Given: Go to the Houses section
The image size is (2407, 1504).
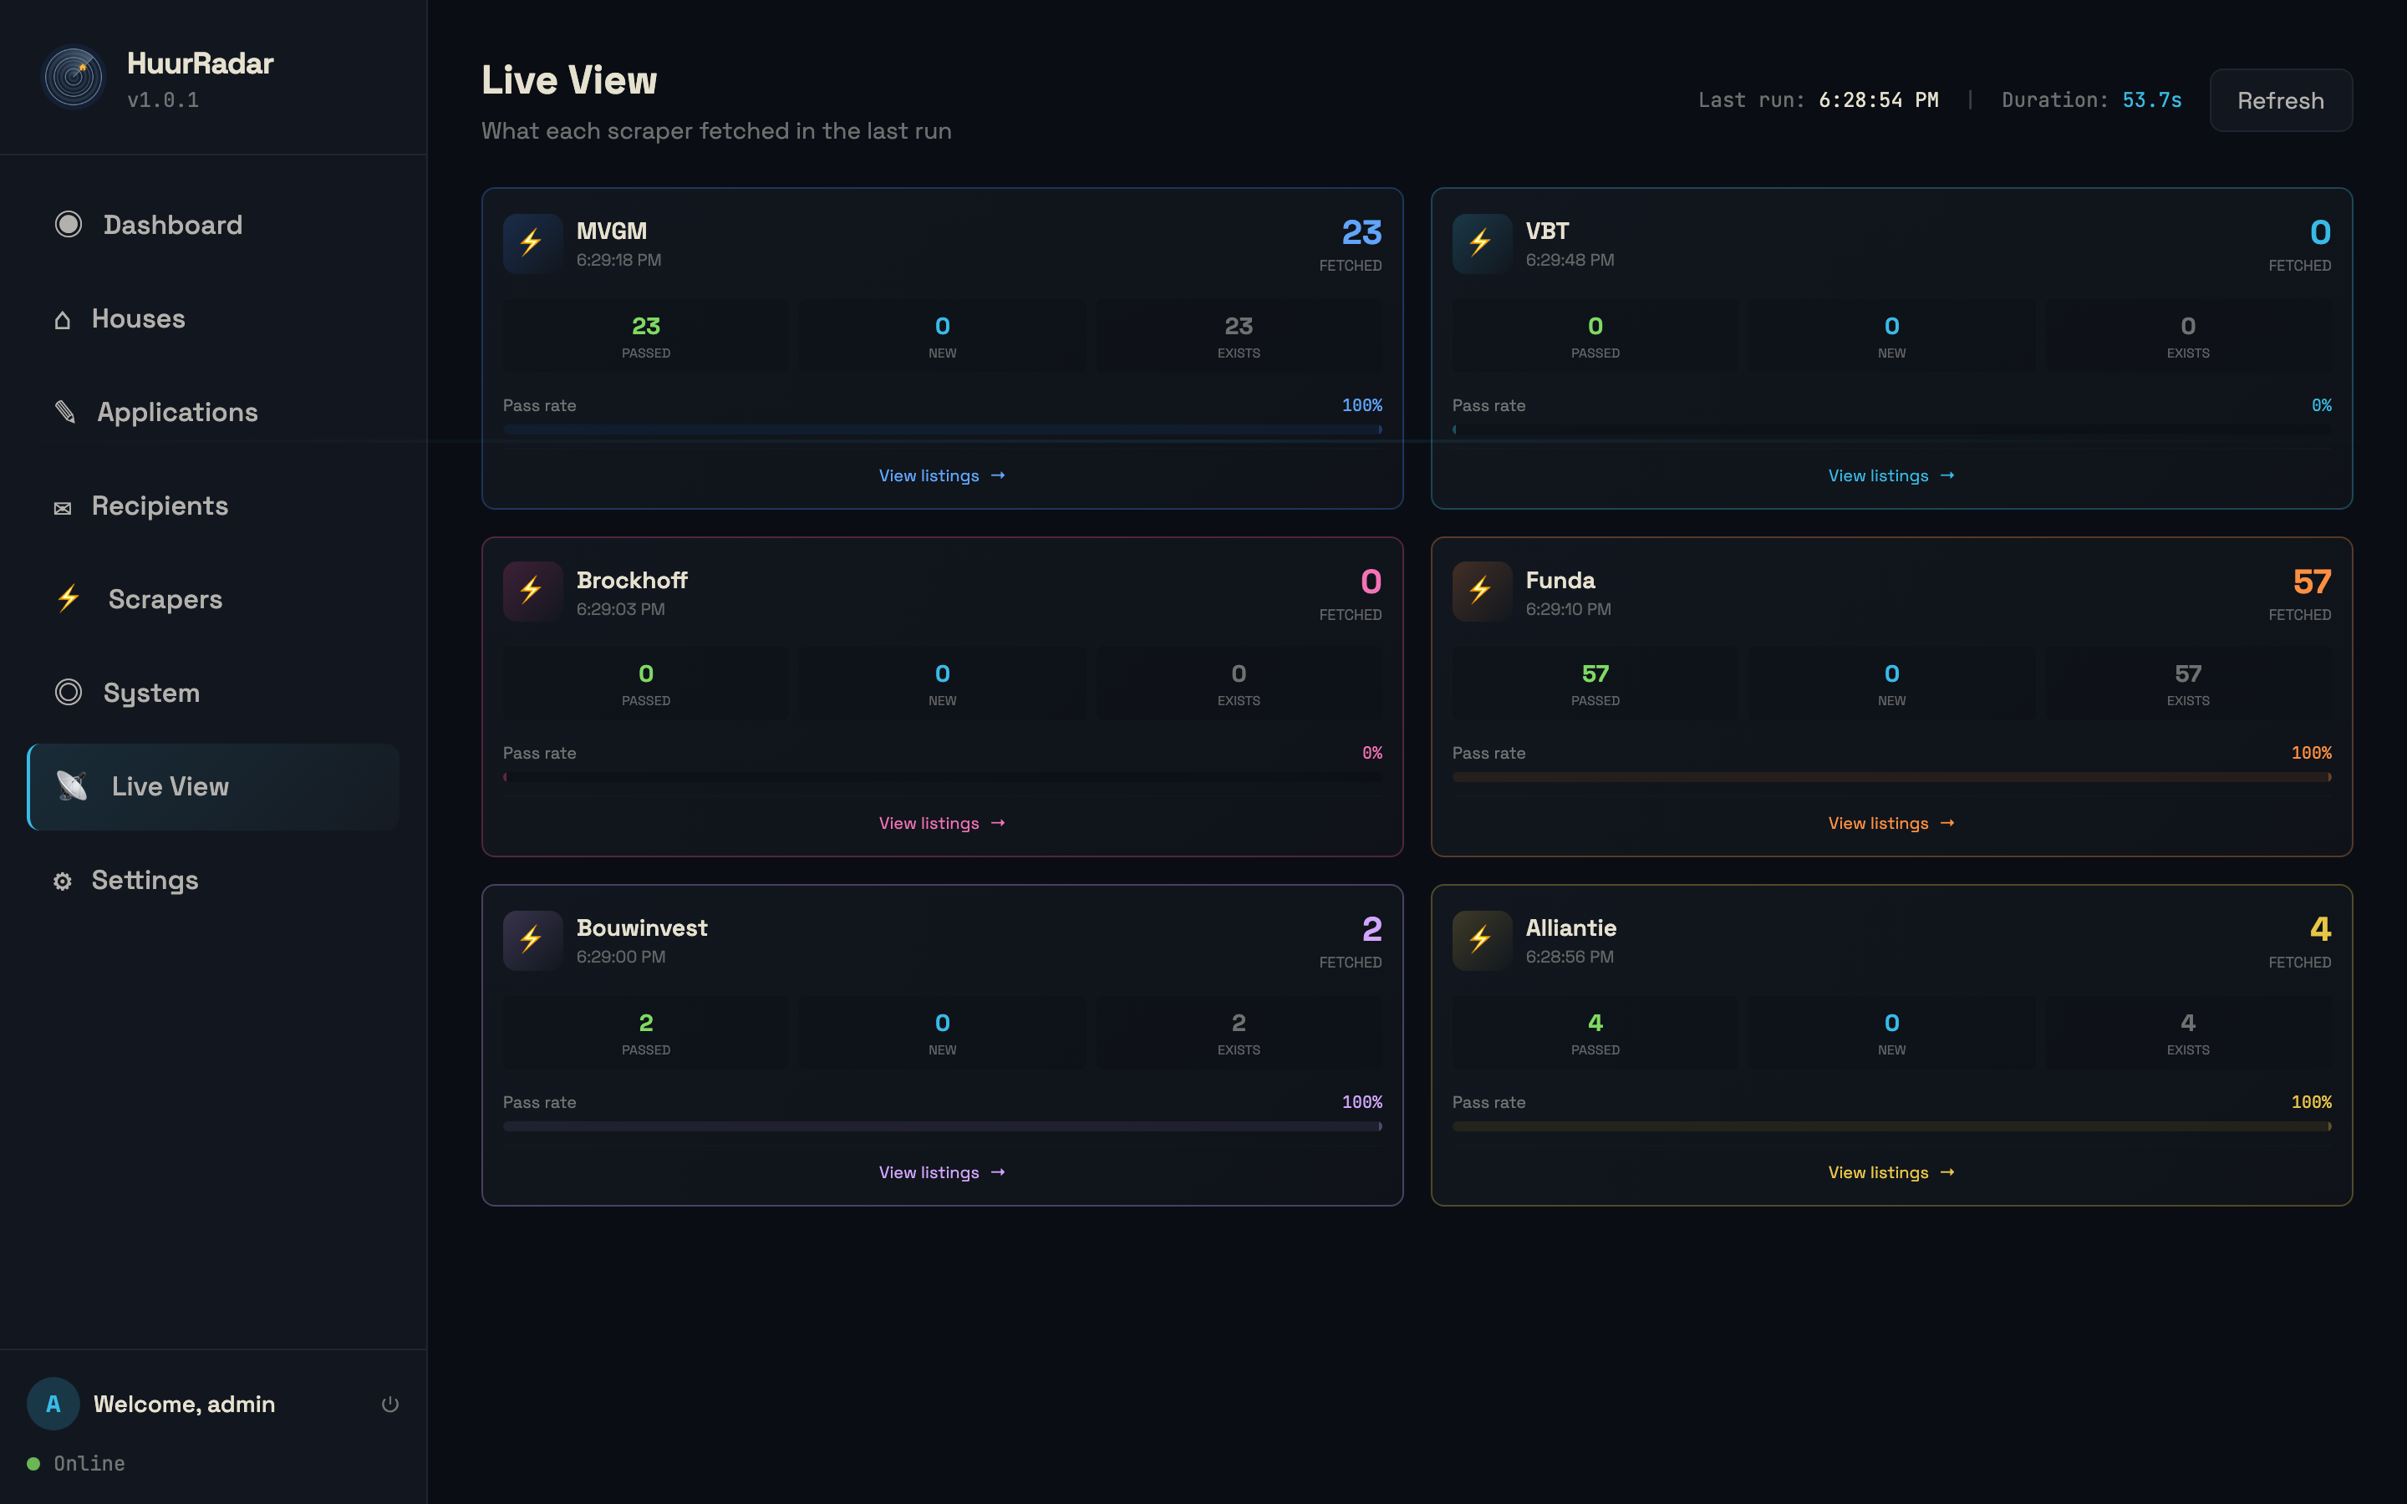Looking at the screenshot, I should pos(213,318).
